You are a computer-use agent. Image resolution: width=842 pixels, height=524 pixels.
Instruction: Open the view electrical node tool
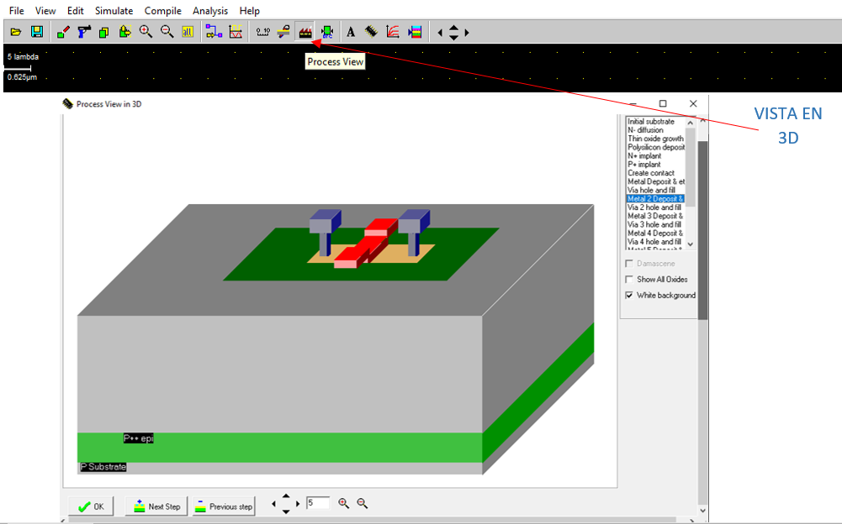pos(214,32)
